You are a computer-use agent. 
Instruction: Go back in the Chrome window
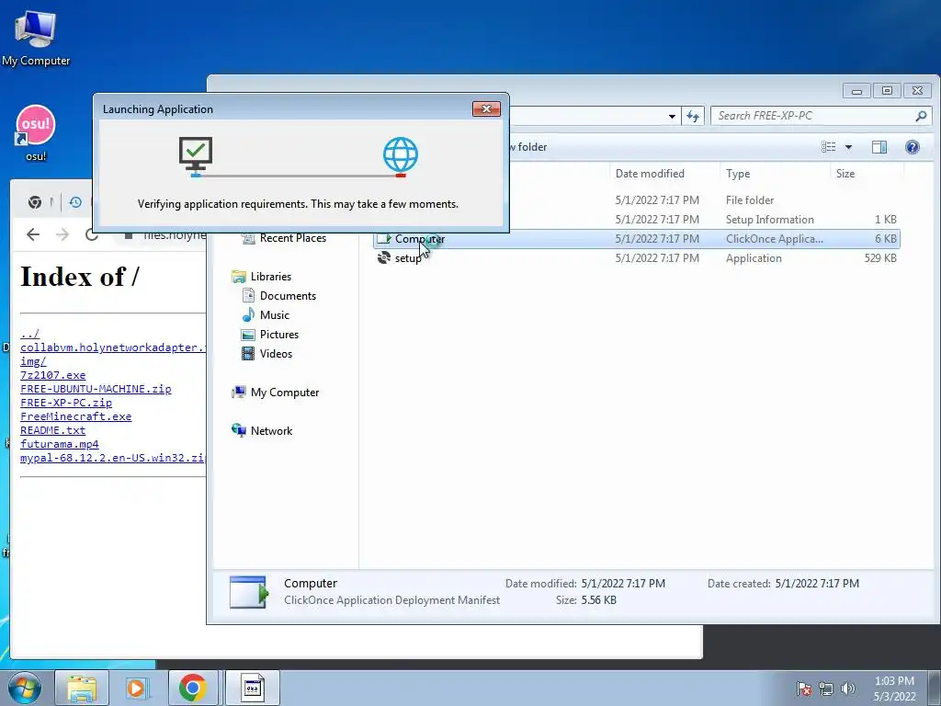coord(33,234)
